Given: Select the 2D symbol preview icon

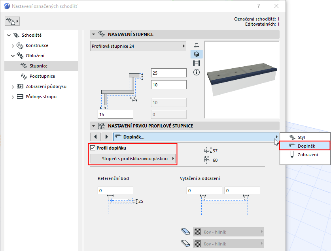Looking at the screenshot, I should (x=196, y=45).
